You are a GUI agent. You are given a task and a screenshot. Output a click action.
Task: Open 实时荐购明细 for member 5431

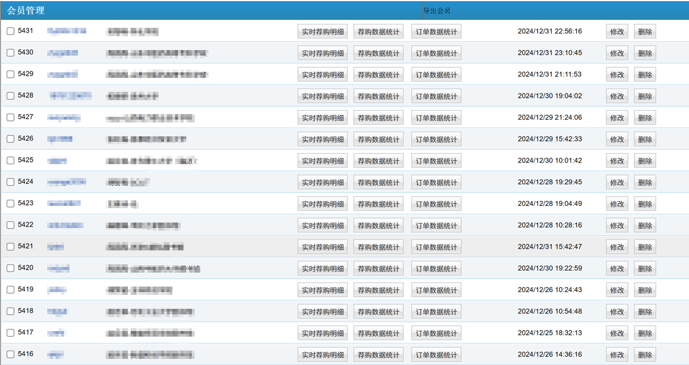click(x=323, y=32)
